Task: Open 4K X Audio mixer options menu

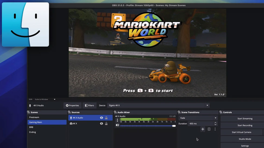Action: [x=117, y=120]
